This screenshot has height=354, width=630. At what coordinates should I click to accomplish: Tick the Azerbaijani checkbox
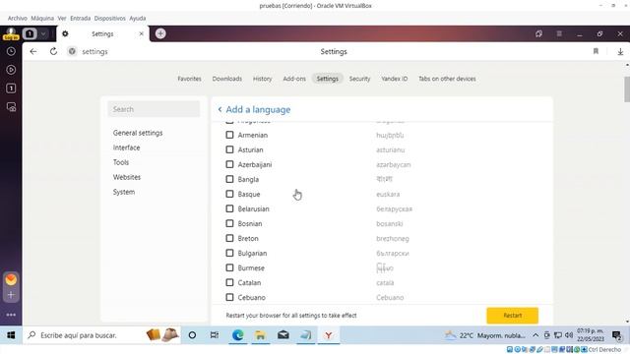(229, 164)
